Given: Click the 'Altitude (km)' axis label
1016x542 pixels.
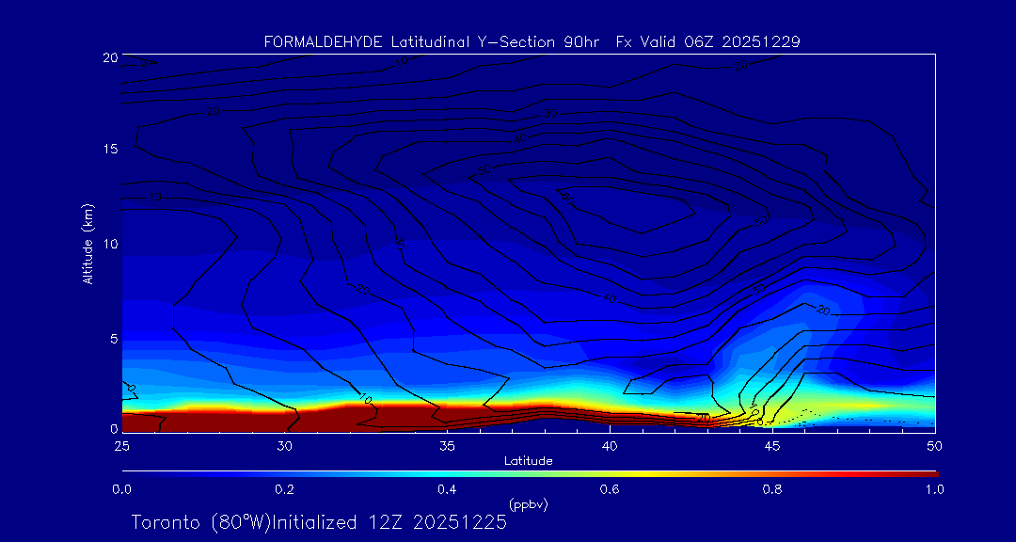Looking at the screenshot, I should point(87,243).
